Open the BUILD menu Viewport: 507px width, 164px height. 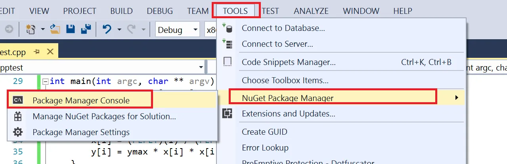(122, 11)
